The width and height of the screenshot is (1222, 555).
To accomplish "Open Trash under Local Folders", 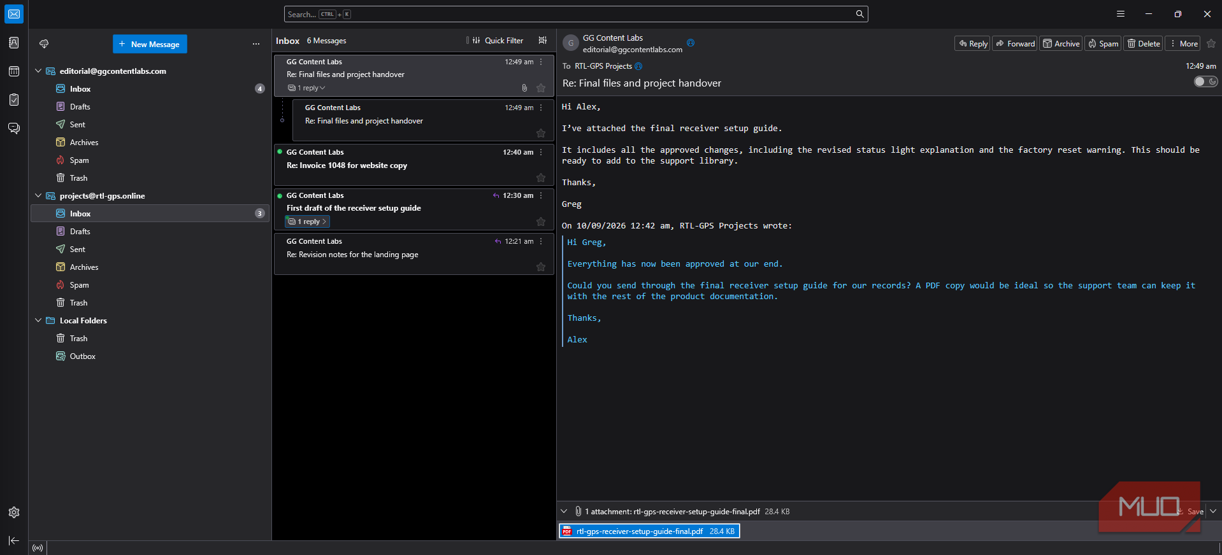I will pyautogui.click(x=149, y=339).
